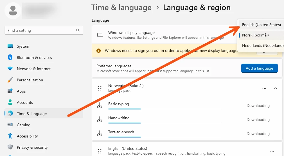Click the Windows display language title
The width and height of the screenshot is (284, 156).
coord(132,33)
